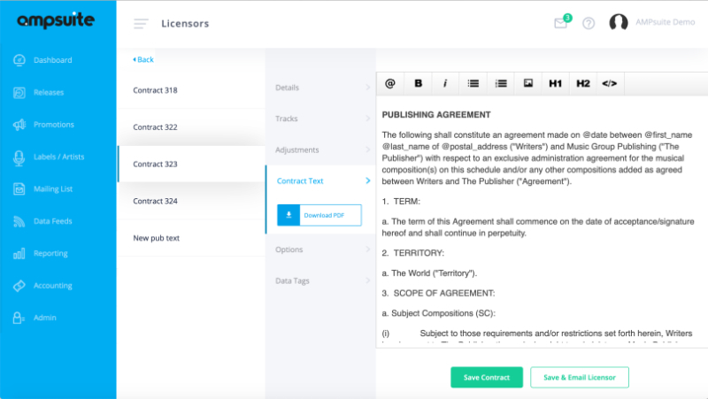
Task: Go to Releases in the sidebar
Action: (x=48, y=92)
